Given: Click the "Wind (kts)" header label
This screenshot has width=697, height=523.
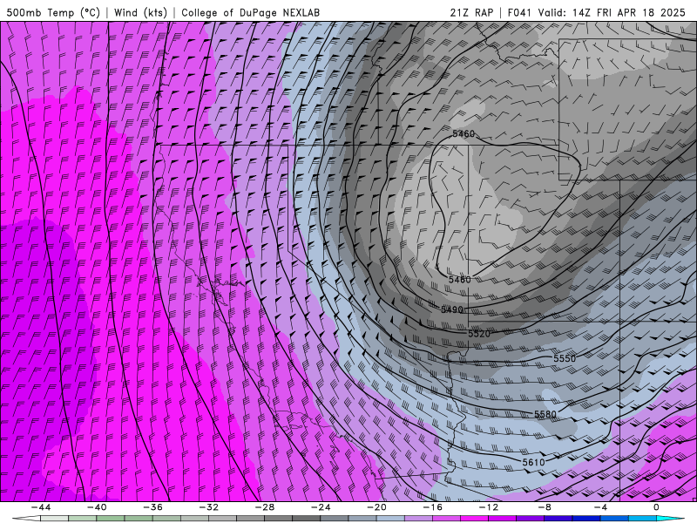Looking at the screenshot, I should [141, 12].
